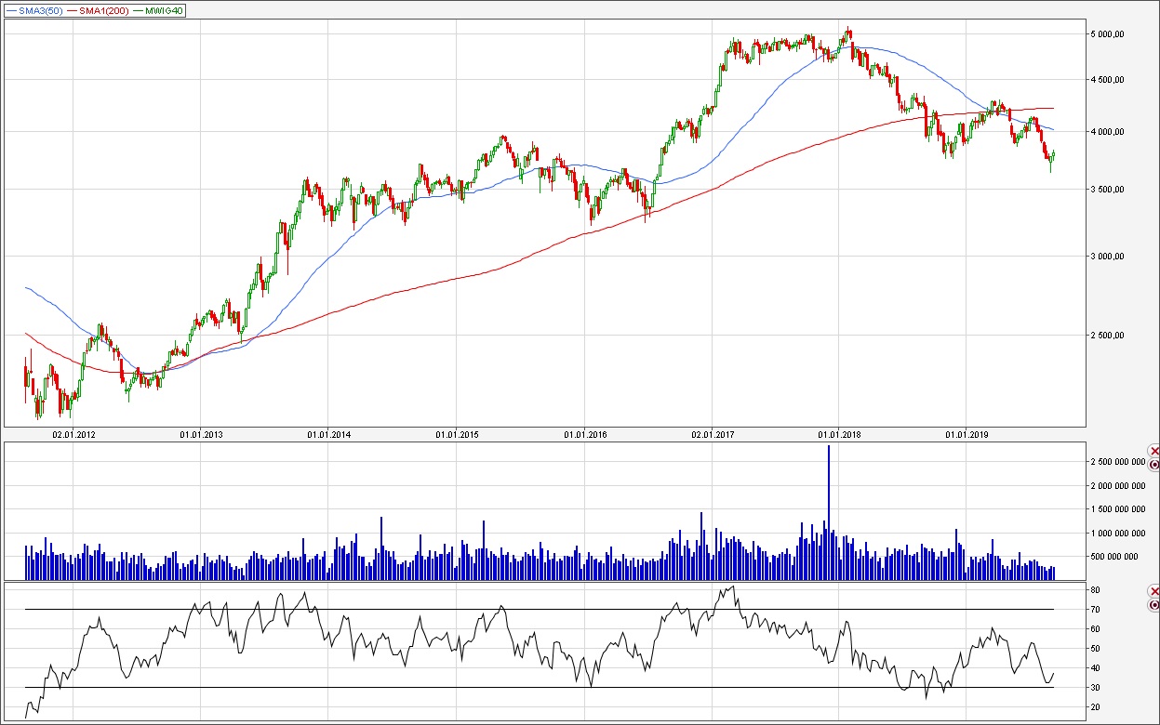The height and width of the screenshot is (725, 1160).
Task: Click the RSI 30 axis level label
Action: (1093, 688)
